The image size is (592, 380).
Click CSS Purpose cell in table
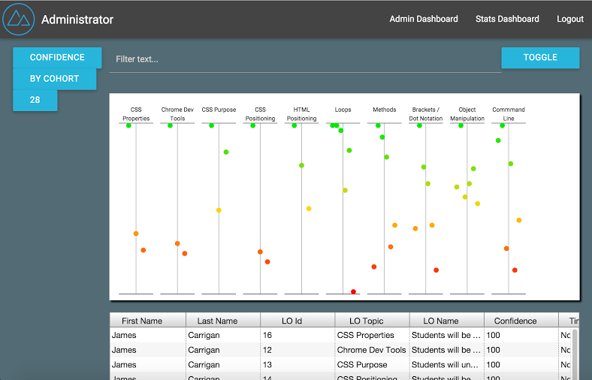click(x=372, y=364)
